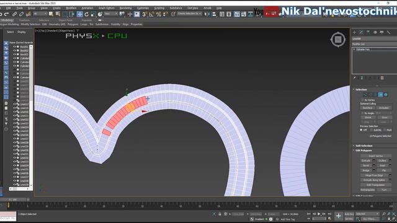397x223 pixels.
Task: Click the Select and Place tool
Action: coord(100,14)
